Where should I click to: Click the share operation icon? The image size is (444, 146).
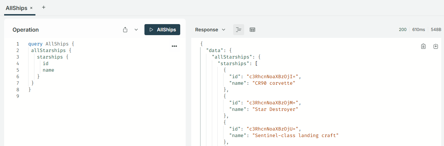coord(125,30)
